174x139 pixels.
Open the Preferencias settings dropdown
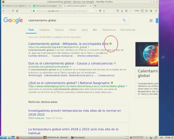(109, 30)
